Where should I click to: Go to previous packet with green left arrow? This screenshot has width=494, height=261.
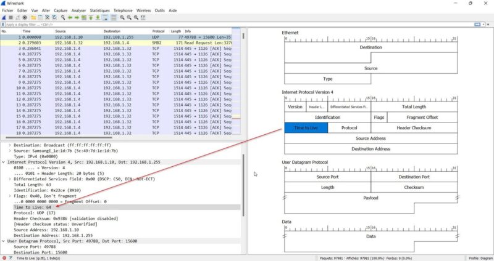tap(70, 18)
